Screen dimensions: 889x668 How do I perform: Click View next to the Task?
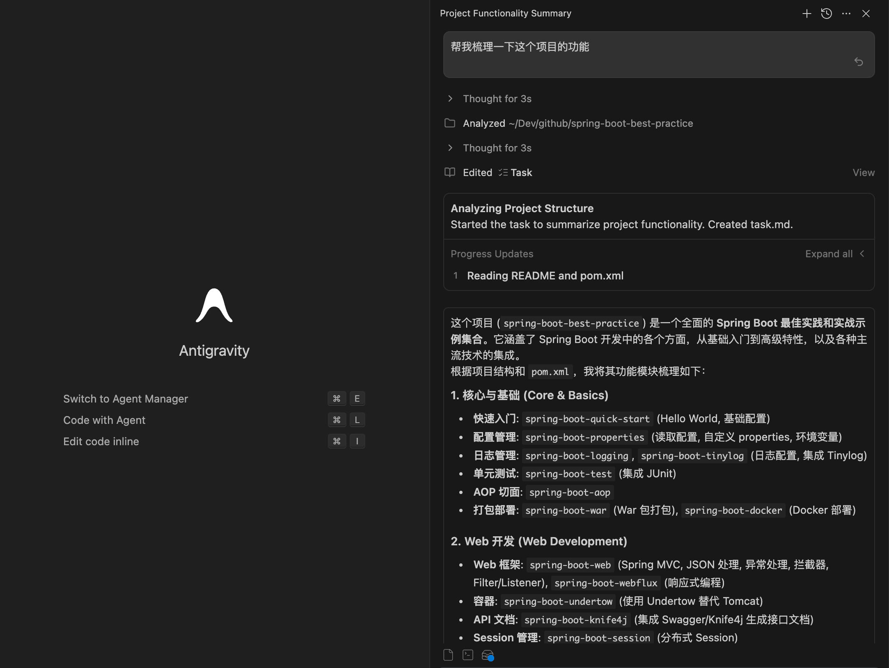coord(863,173)
